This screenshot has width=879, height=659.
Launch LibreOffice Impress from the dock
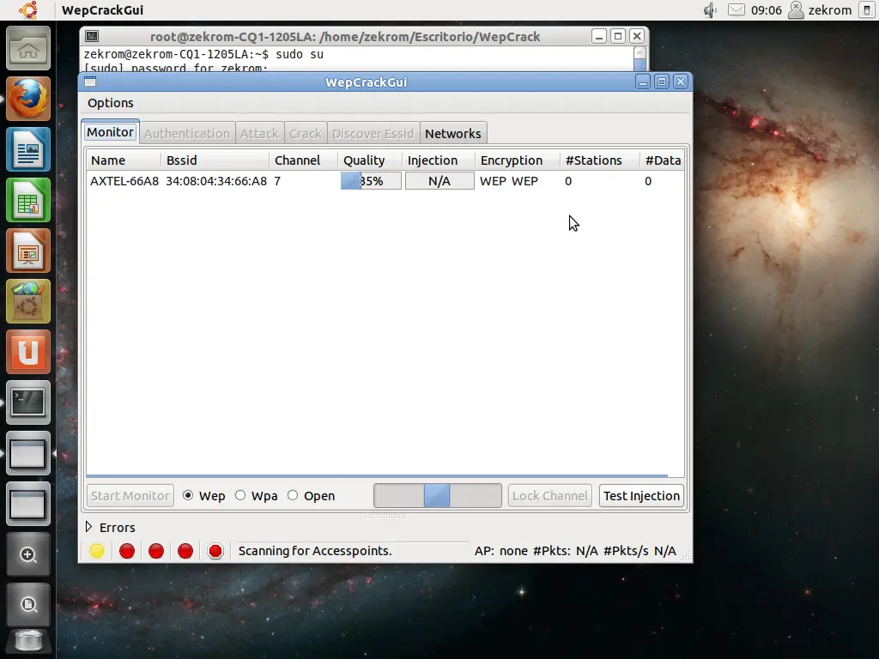coord(28,251)
